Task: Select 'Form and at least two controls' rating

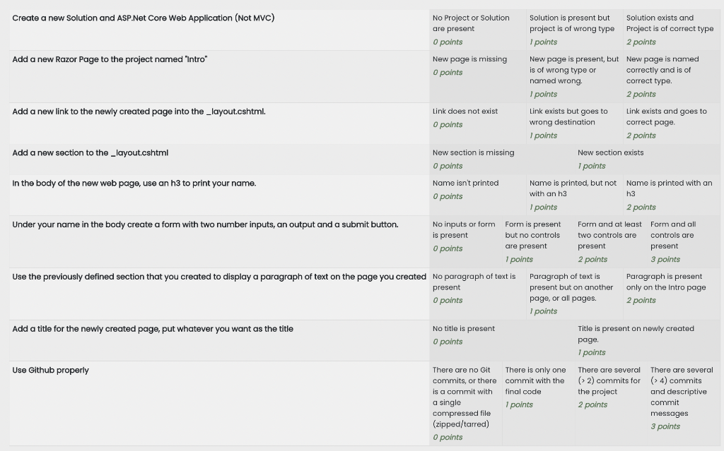Action: point(611,242)
